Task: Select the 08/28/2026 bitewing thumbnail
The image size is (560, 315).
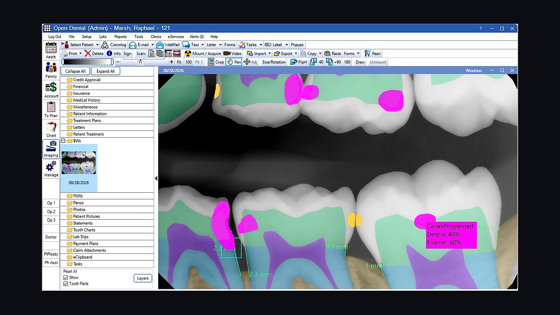Action: 79,168
